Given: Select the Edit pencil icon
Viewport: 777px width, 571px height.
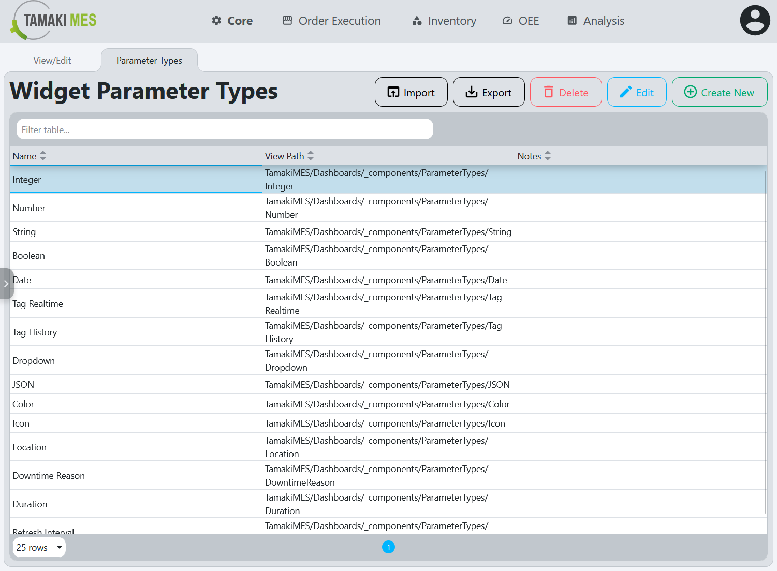Looking at the screenshot, I should [x=627, y=92].
